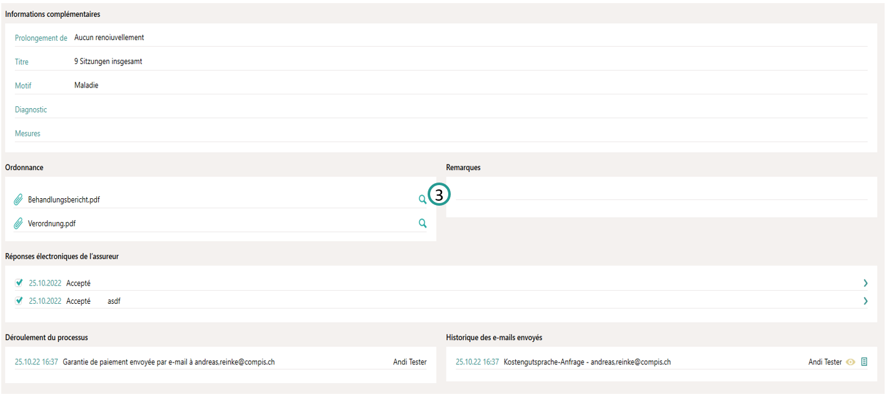Open document icon for the Kostengutsprache-Anfrage email
The width and height of the screenshot is (889, 402).
click(864, 362)
